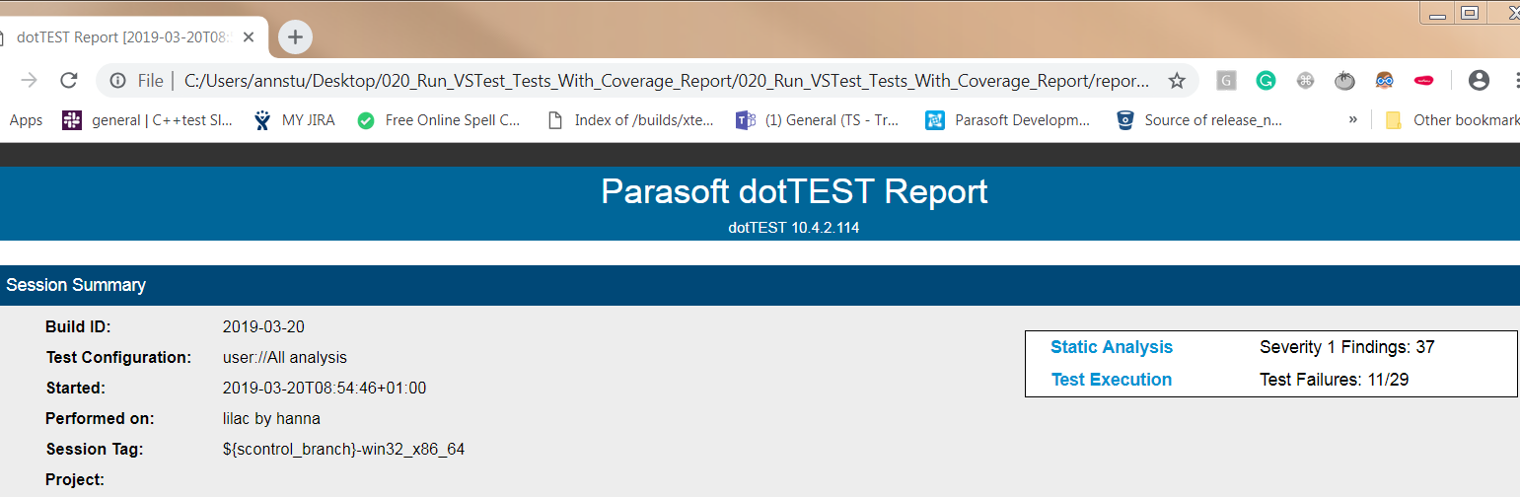Select the dotTEST Report browser tab
Viewport: 1520px width, 497px height.
coord(126,37)
